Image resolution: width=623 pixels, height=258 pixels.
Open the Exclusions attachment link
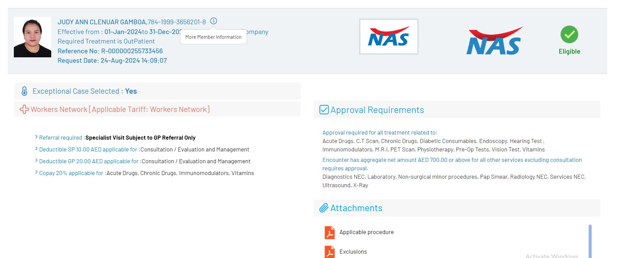click(x=353, y=252)
